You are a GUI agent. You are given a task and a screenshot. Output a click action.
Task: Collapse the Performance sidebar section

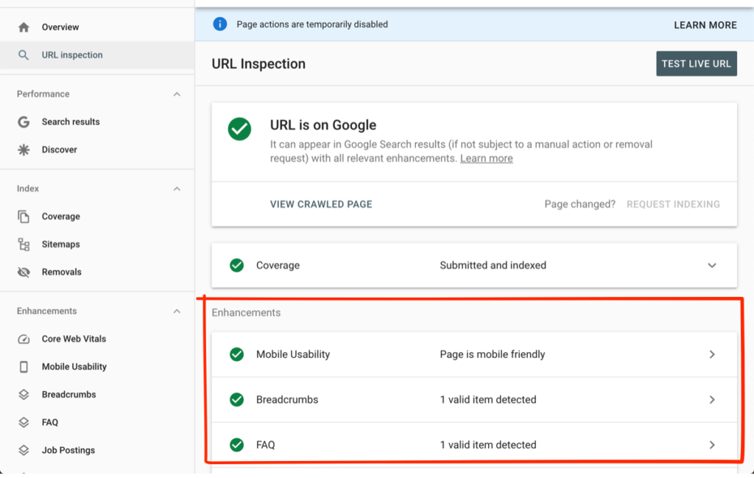click(177, 94)
